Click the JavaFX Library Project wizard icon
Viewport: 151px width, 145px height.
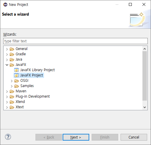17,70
